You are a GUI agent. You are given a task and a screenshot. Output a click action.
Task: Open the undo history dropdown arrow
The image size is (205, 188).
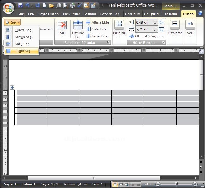(x=32, y=5)
